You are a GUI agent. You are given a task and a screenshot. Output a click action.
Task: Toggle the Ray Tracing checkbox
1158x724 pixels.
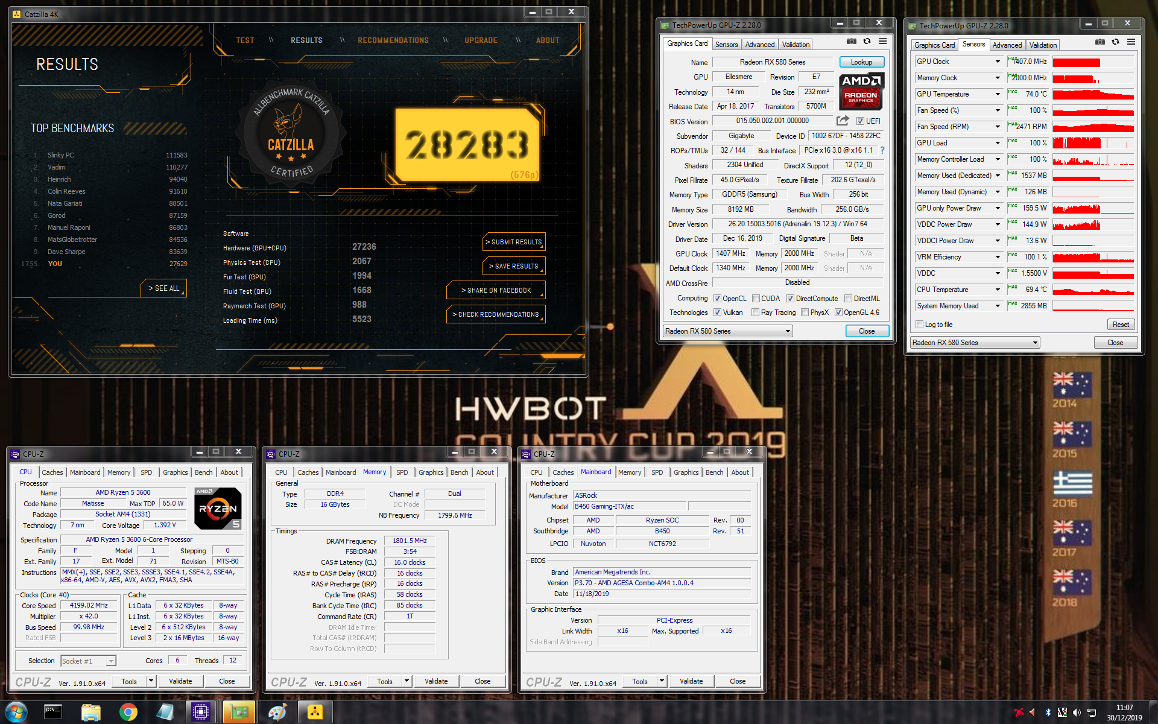(755, 313)
